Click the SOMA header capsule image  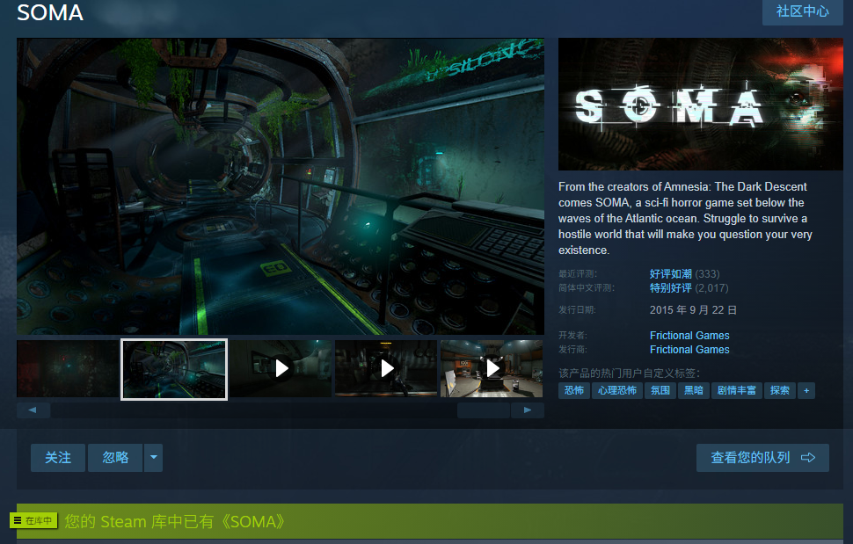(701, 105)
